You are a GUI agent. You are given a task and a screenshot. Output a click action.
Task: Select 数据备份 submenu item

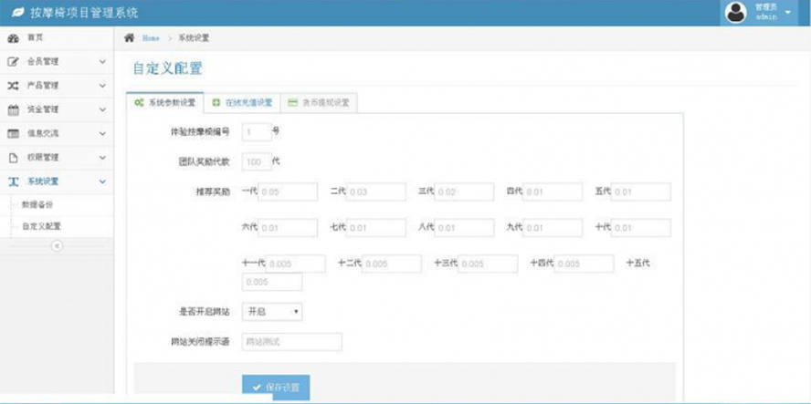point(57,204)
